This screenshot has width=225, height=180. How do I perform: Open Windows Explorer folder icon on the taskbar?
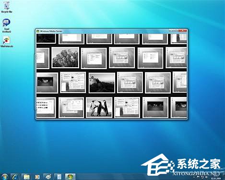26,177
